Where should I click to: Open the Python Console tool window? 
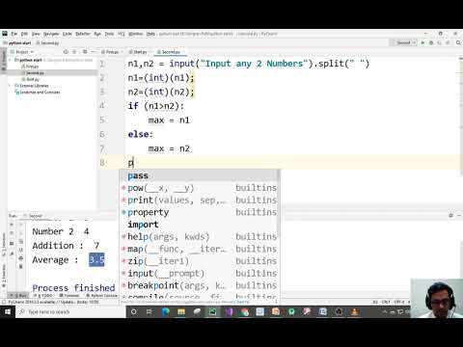pyautogui.click(x=102, y=295)
